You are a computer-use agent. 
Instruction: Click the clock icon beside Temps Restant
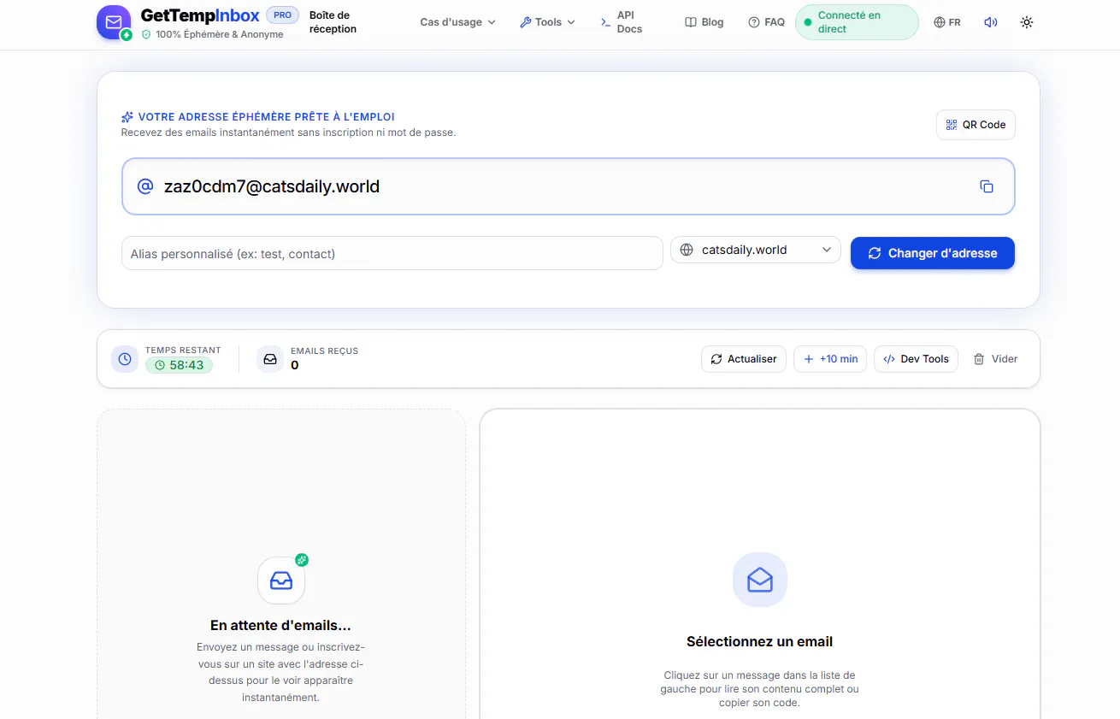[125, 359]
